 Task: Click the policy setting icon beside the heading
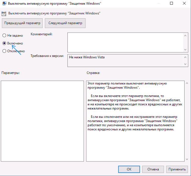pyautogui.click(x=5, y=13)
